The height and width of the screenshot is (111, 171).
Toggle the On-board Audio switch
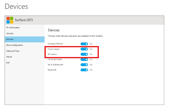click(x=84, y=59)
